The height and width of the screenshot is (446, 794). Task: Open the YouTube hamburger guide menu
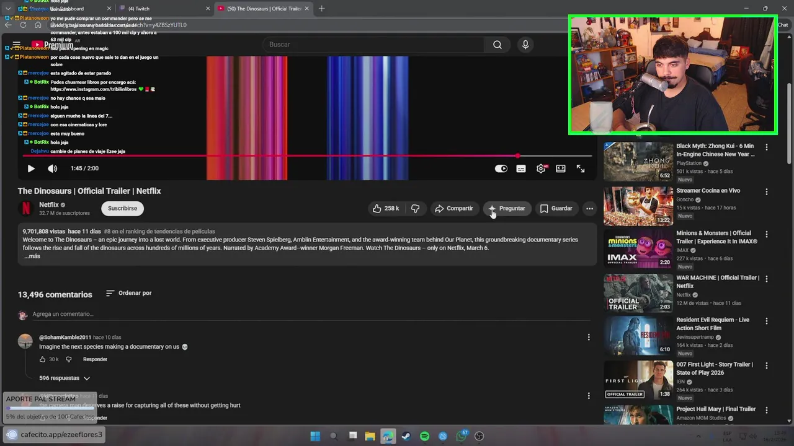(17, 45)
